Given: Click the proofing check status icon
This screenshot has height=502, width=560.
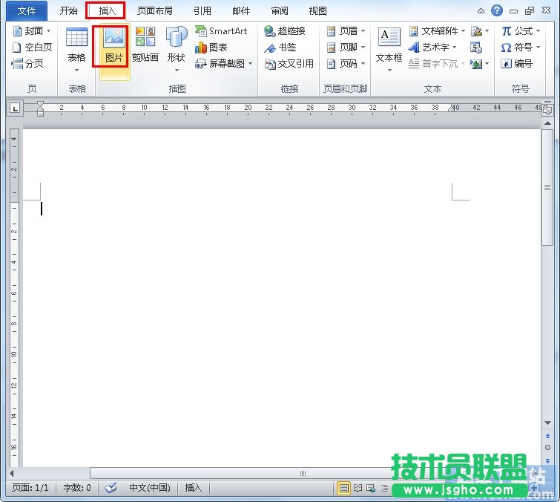Looking at the screenshot, I should [111, 488].
